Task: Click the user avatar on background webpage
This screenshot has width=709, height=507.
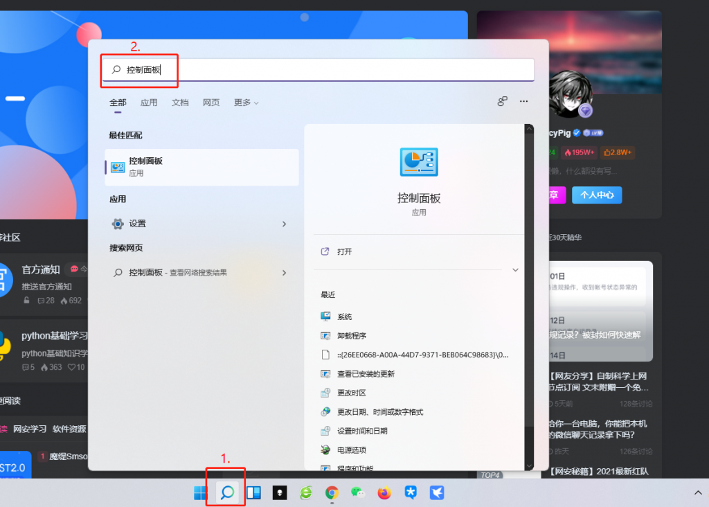Action: point(571,94)
